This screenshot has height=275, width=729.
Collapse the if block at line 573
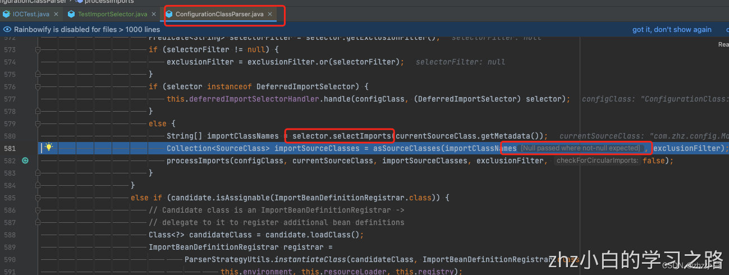point(38,49)
